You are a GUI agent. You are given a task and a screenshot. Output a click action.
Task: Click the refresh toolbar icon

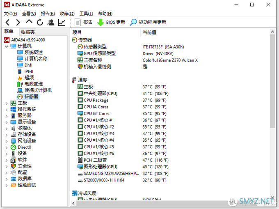[40, 23]
